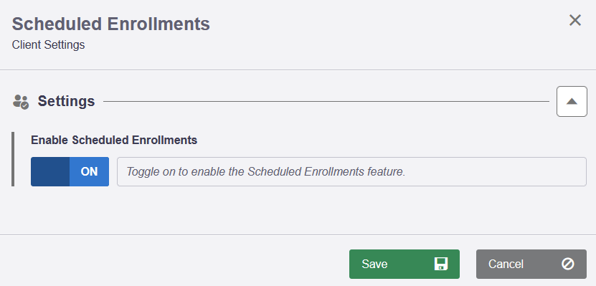Click the vertical gray bar beside the setting
The height and width of the screenshot is (286, 596).
coord(13,159)
